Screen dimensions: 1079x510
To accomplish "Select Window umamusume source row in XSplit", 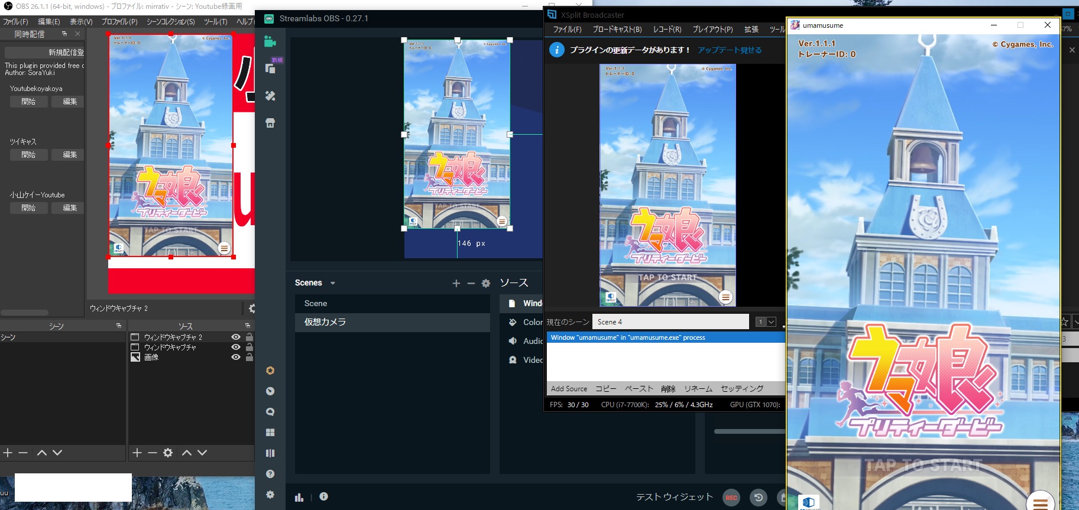I will click(x=666, y=337).
